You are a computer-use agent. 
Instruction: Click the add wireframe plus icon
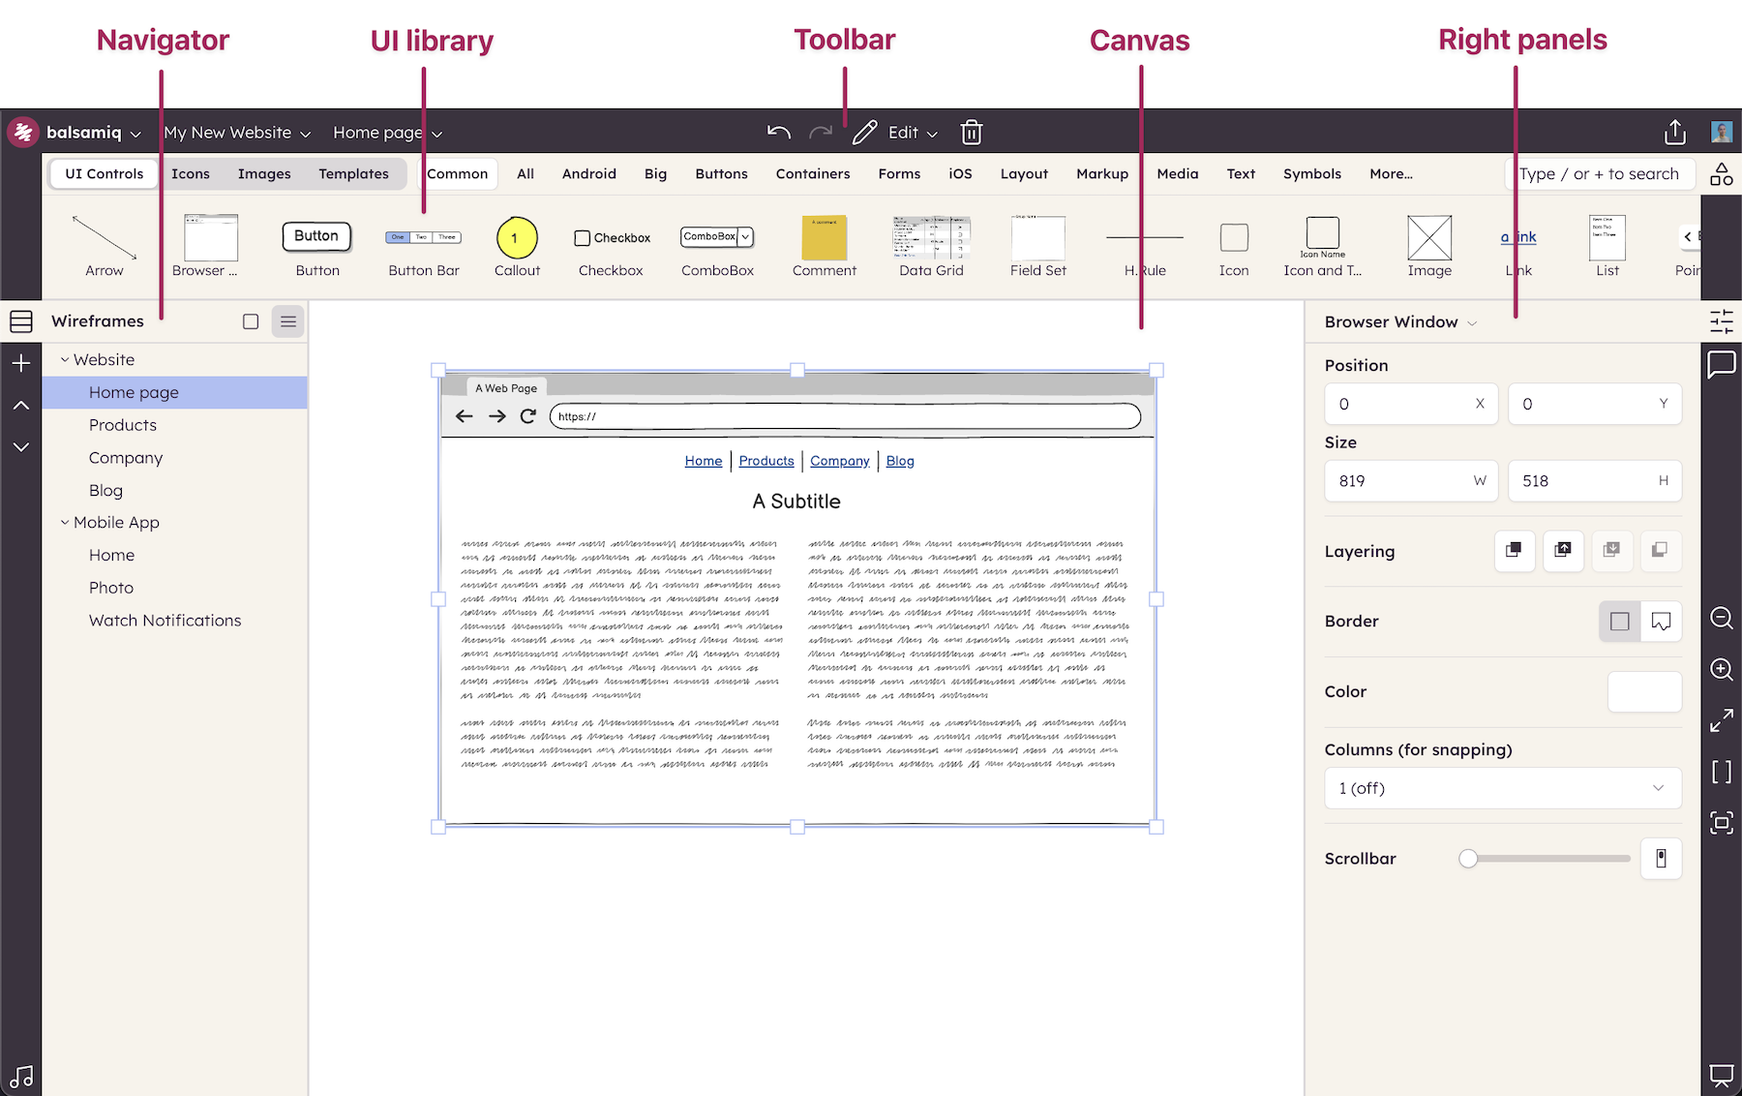[x=21, y=363]
